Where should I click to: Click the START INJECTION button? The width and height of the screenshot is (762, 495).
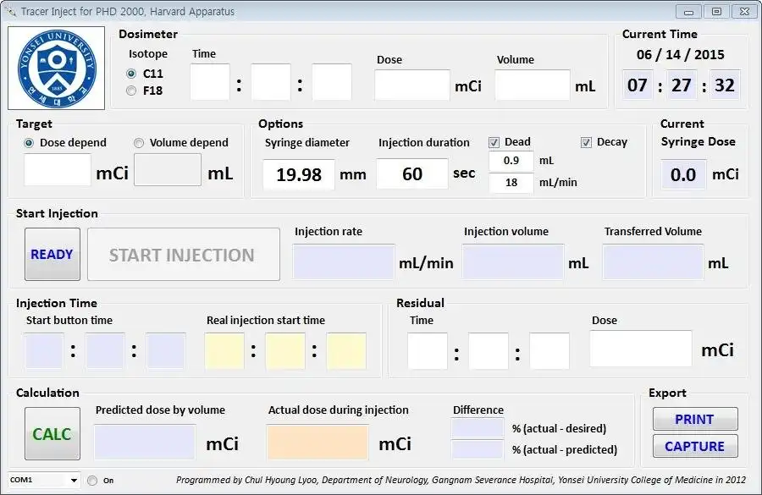click(x=184, y=254)
